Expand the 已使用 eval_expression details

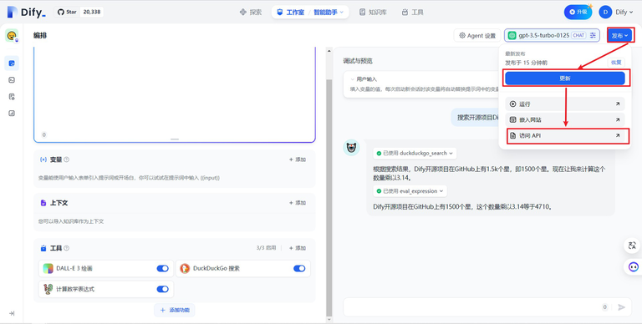410,191
